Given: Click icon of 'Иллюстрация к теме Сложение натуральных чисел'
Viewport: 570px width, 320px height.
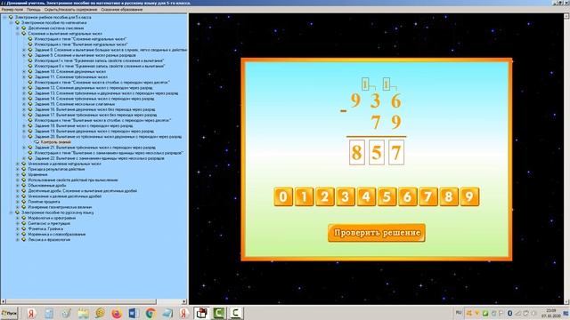Looking at the screenshot, I should [30, 39].
